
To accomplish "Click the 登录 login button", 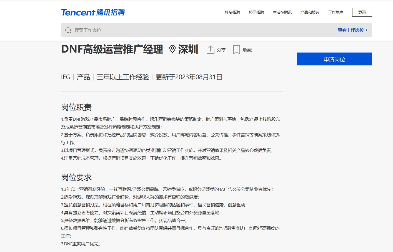I will click(x=362, y=12).
